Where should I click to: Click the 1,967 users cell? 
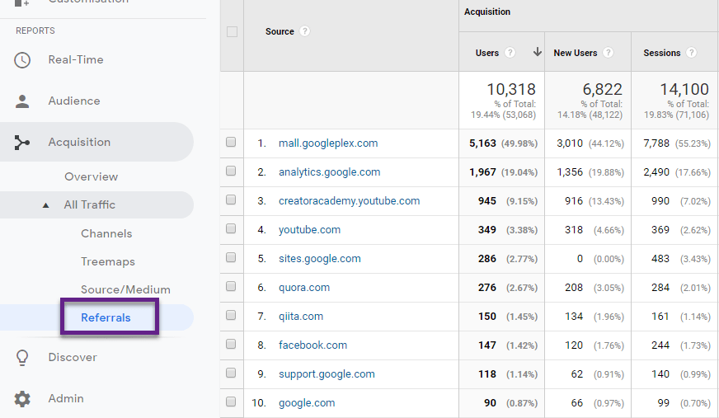(x=482, y=171)
